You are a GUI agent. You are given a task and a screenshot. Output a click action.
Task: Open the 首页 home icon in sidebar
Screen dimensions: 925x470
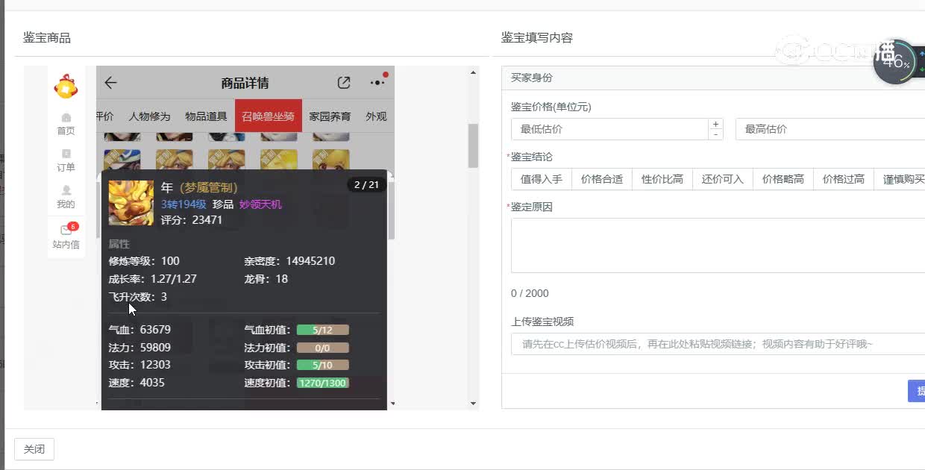(x=66, y=123)
